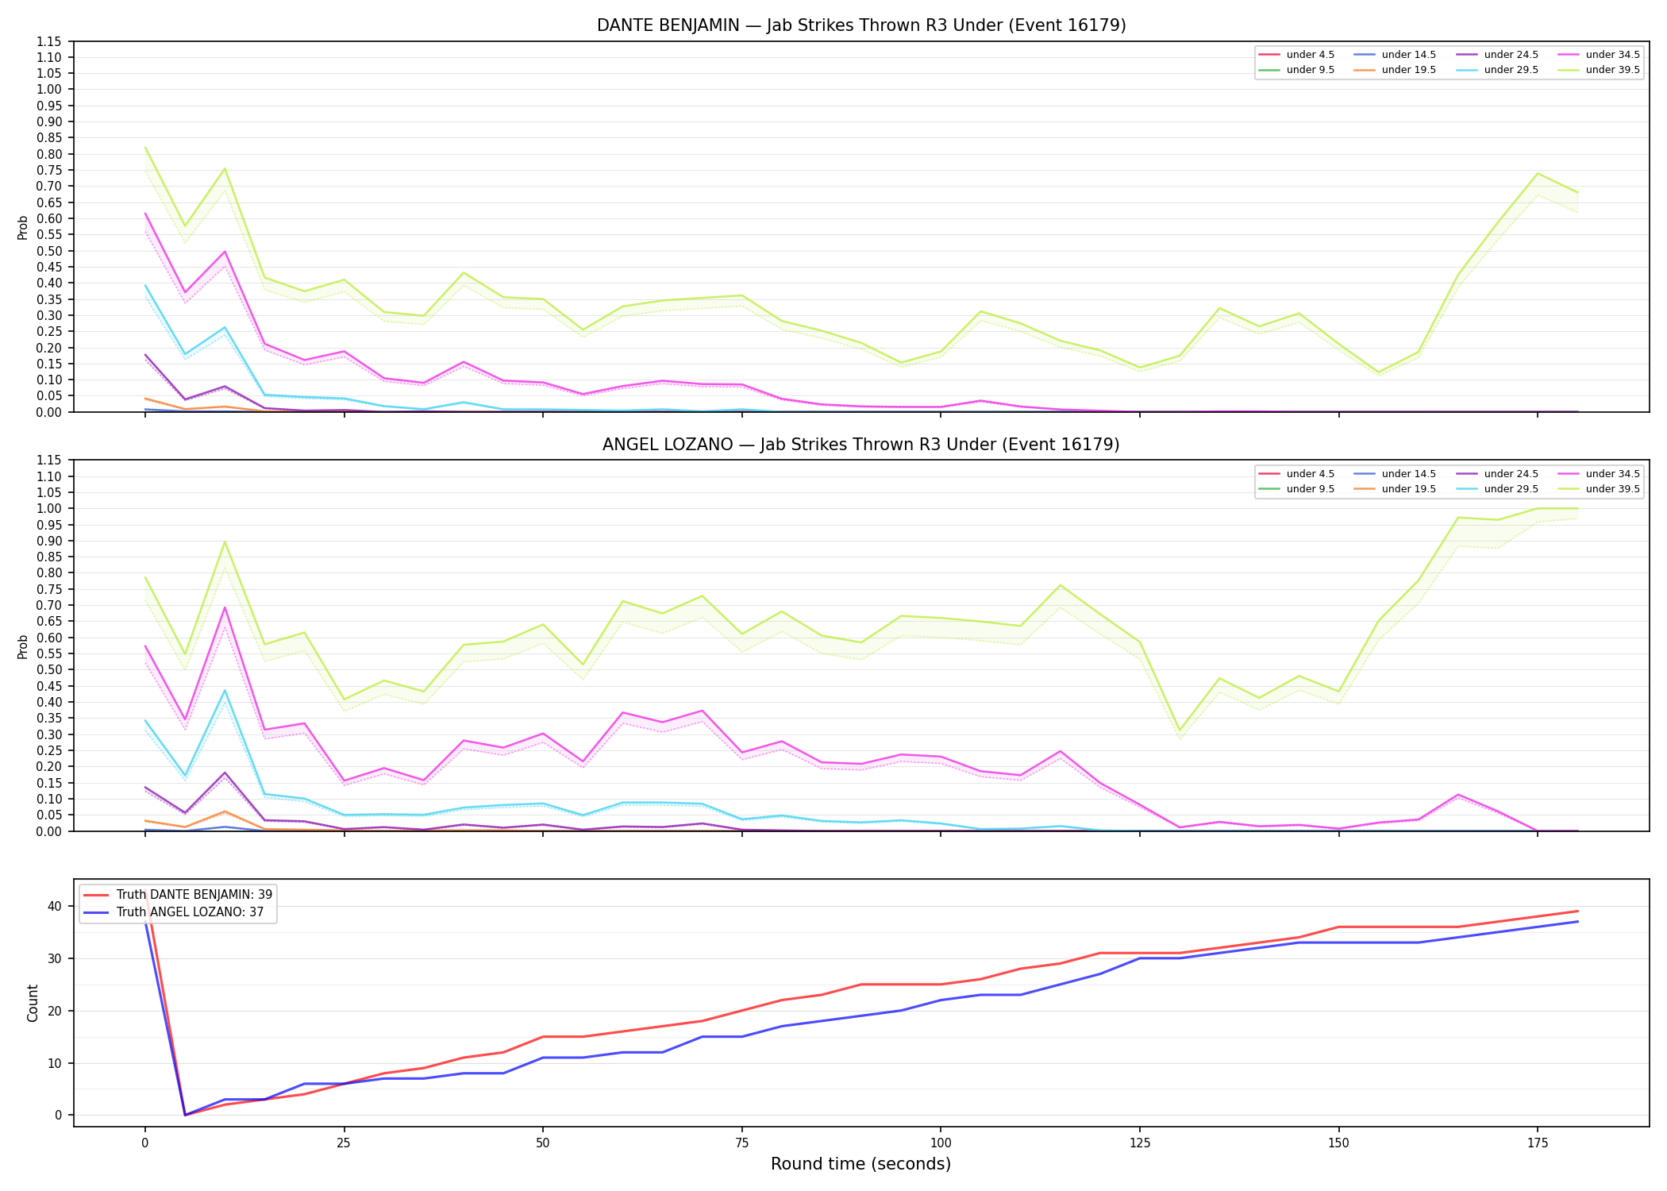Click 0.50 tick on ANGEL LOZANO chart
This screenshot has width=1667, height=1191.
tap(49, 669)
